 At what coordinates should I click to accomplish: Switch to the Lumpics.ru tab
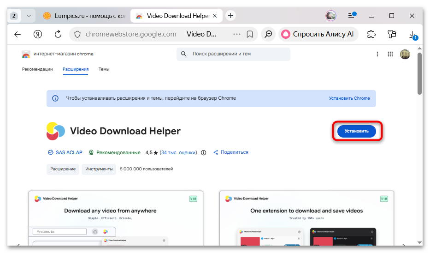coord(84,16)
